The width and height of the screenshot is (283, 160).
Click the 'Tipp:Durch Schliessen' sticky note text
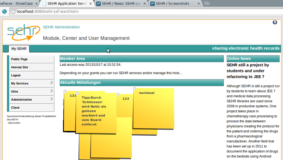coord(94,111)
